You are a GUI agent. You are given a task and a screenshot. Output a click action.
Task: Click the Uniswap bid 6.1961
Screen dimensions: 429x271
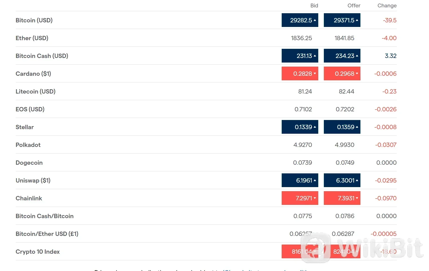pos(300,180)
